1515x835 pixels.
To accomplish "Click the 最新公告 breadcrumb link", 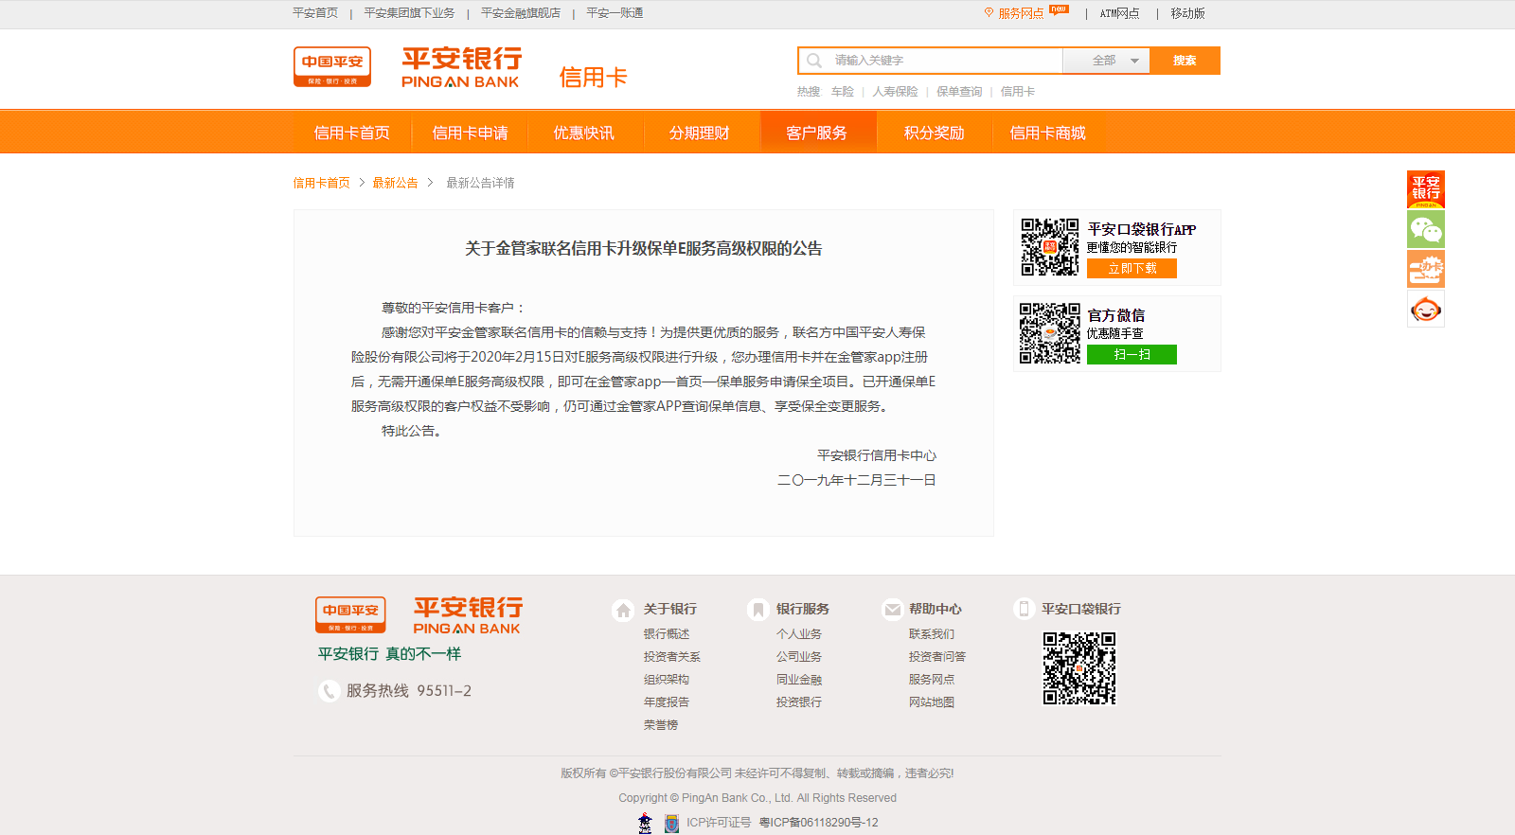I will (x=395, y=183).
